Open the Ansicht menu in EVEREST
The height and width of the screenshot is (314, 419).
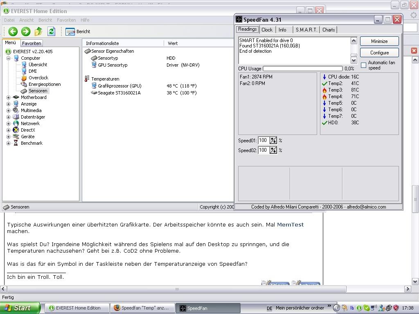(x=27, y=20)
